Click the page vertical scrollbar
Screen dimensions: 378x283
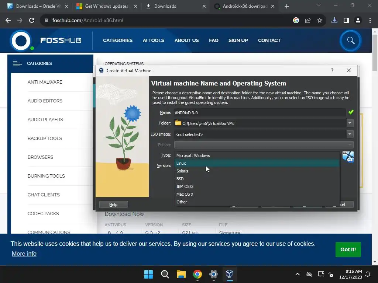point(375,53)
